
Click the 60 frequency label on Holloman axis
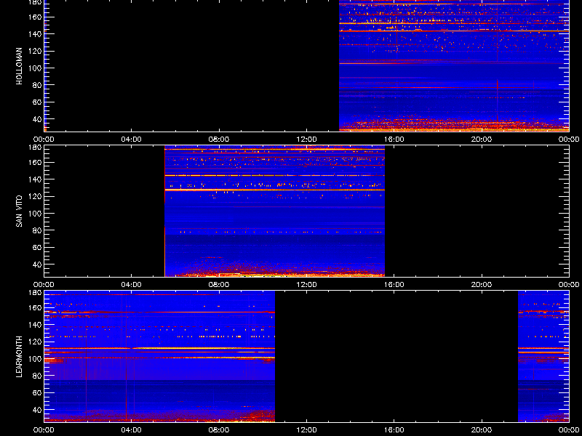tap(37, 102)
